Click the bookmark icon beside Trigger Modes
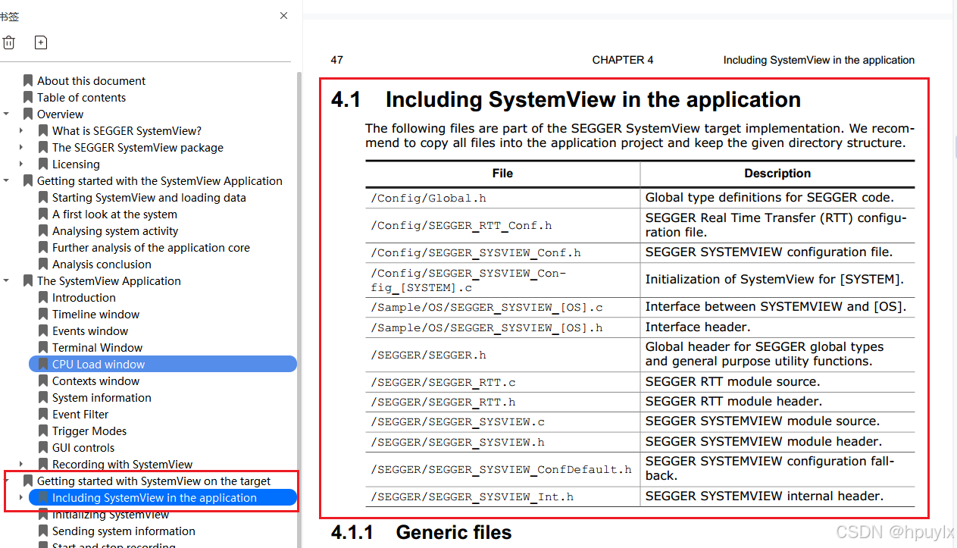The height and width of the screenshot is (548, 957). click(x=42, y=431)
